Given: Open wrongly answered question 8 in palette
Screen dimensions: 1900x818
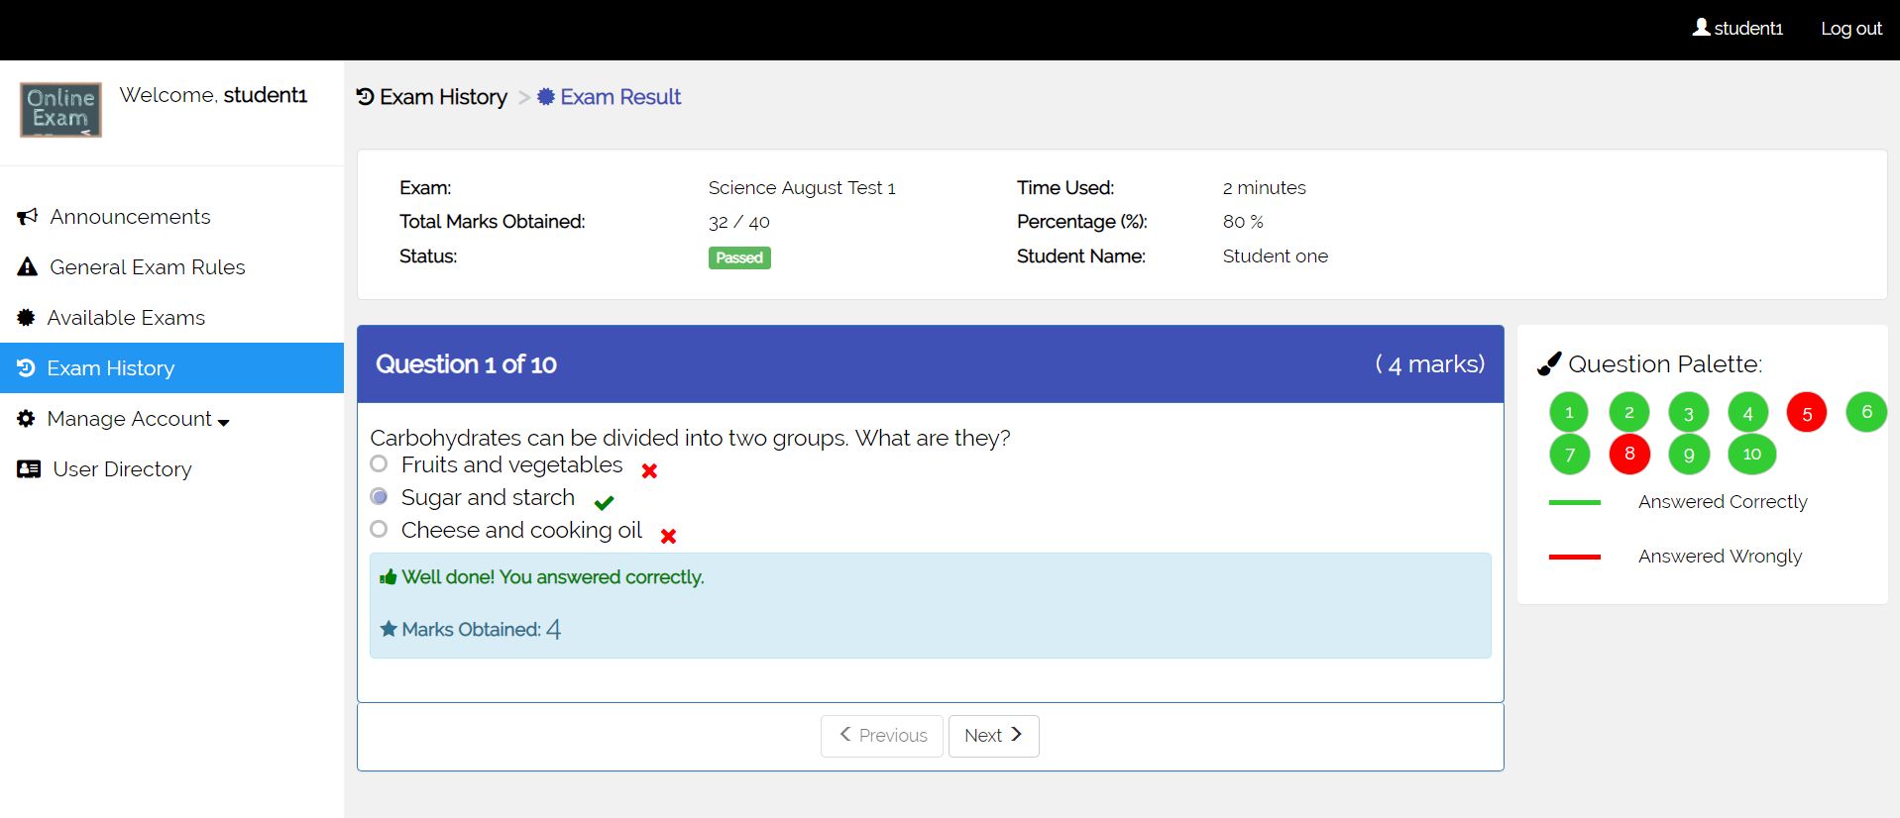Looking at the screenshot, I should [x=1629, y=455].
